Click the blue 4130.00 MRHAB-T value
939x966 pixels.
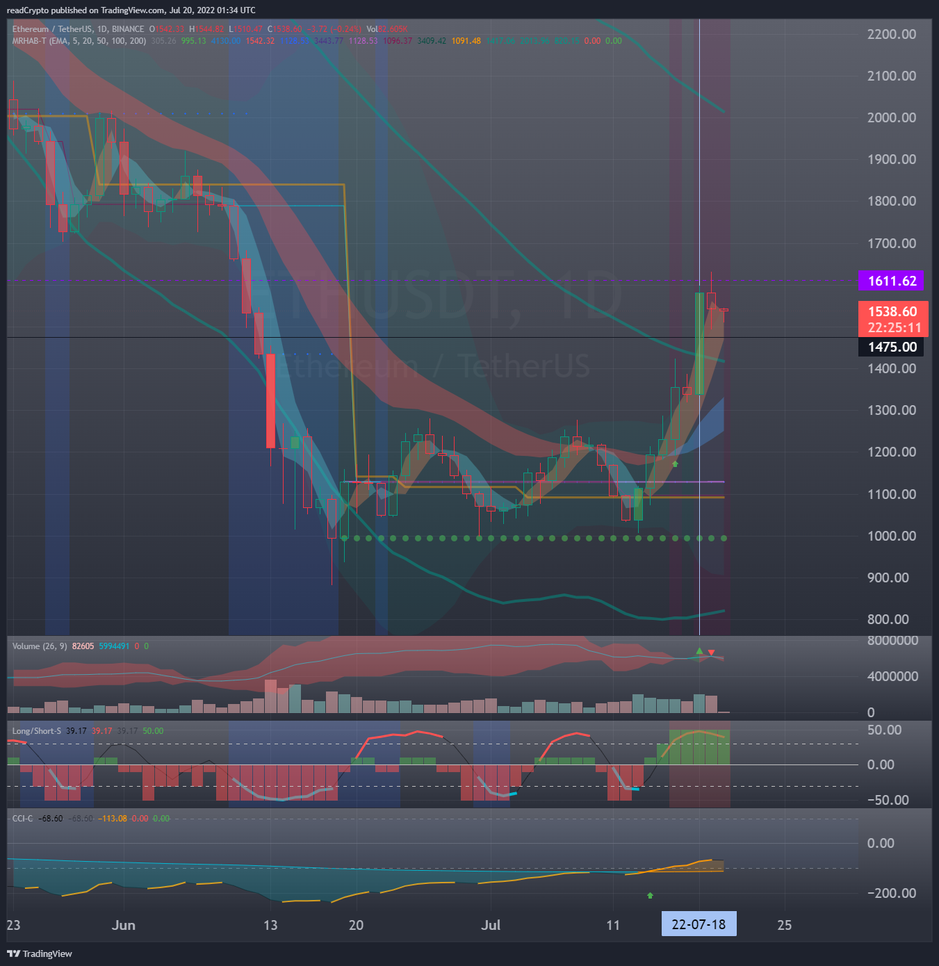point(225,41)
